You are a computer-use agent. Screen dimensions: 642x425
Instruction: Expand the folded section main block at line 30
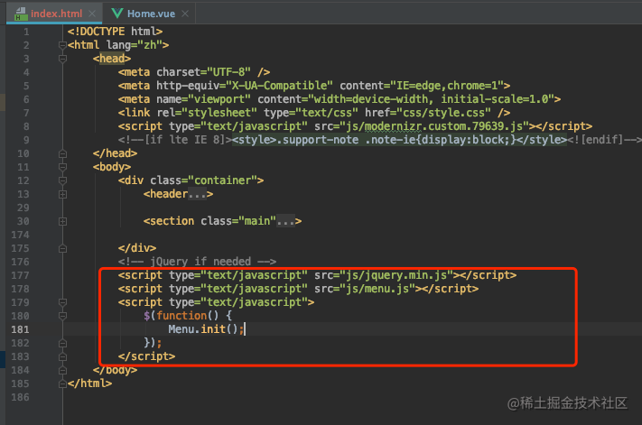[x=62, y=221]
